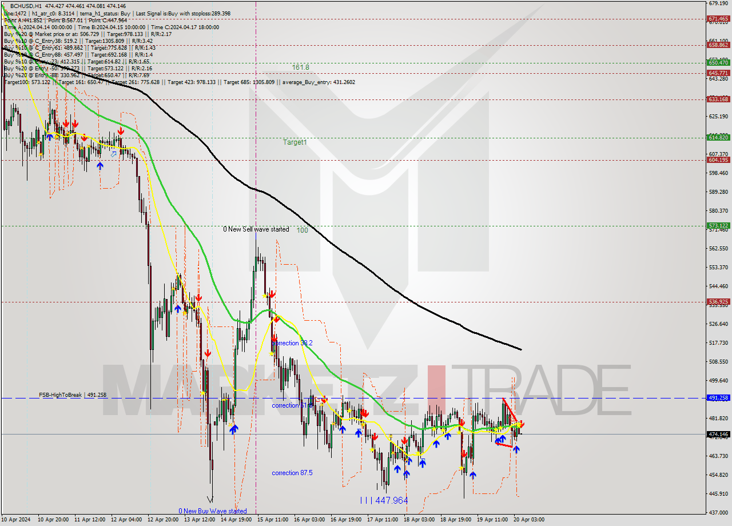
Task: Select the '14 Apr 19:00' time label
Action: (236, 520)
